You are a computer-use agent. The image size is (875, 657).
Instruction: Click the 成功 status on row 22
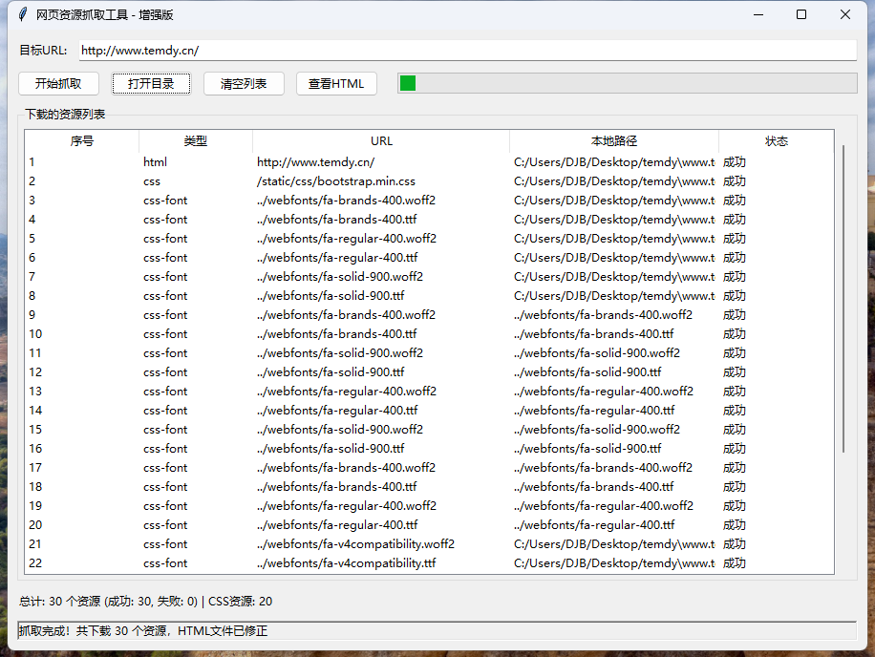734,562
